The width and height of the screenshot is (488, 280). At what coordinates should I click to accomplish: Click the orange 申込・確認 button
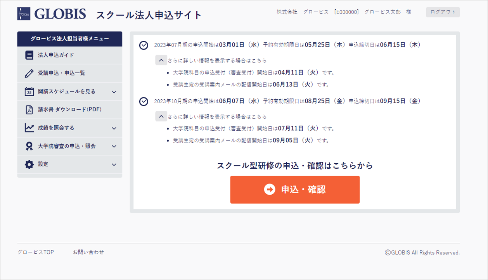(295, 190)
